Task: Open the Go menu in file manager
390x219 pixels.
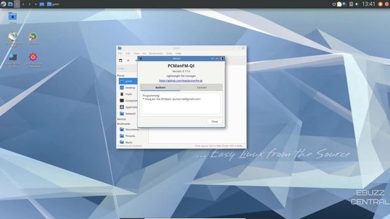Action: coord(144,54)
